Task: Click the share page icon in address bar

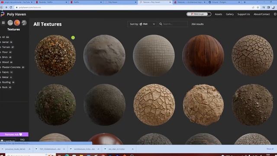Action: (x=253, y=7)
